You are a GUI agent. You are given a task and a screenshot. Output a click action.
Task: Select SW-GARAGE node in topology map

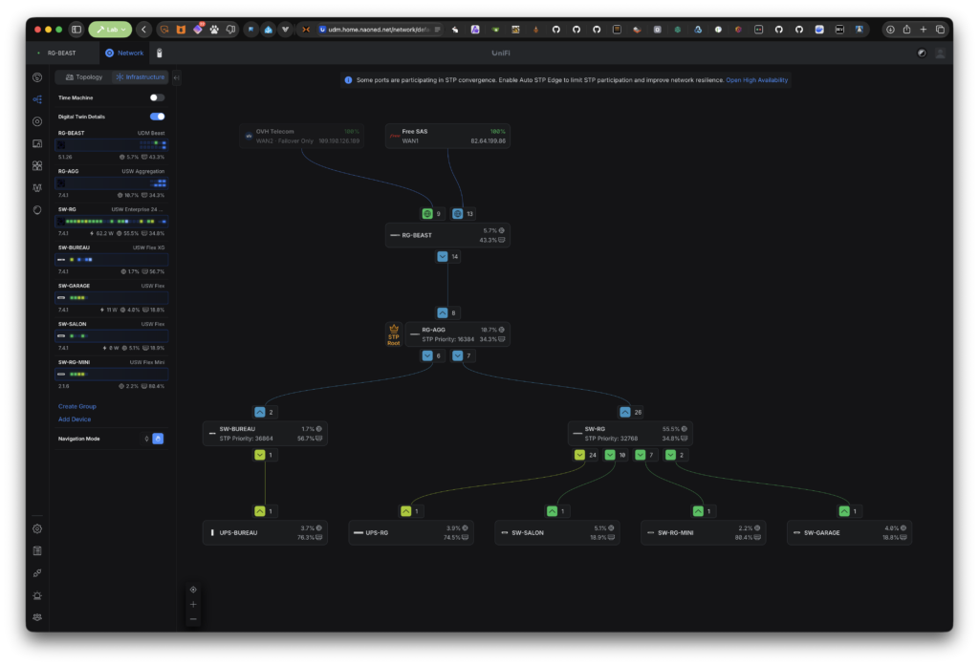849,533
